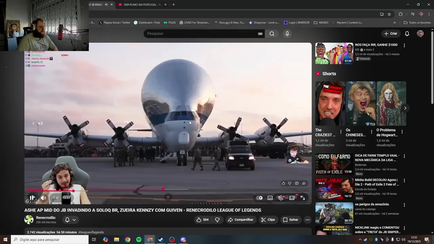Open the options menu for 'NOS FAÇA RIR' video
Screen dimensions: 434x244
point(404,45)
